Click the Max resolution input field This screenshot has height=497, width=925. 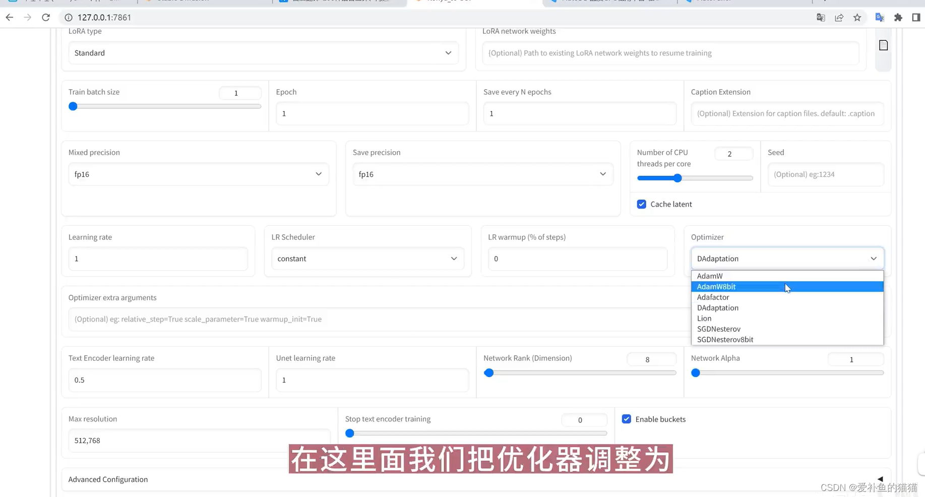point(199,440)
